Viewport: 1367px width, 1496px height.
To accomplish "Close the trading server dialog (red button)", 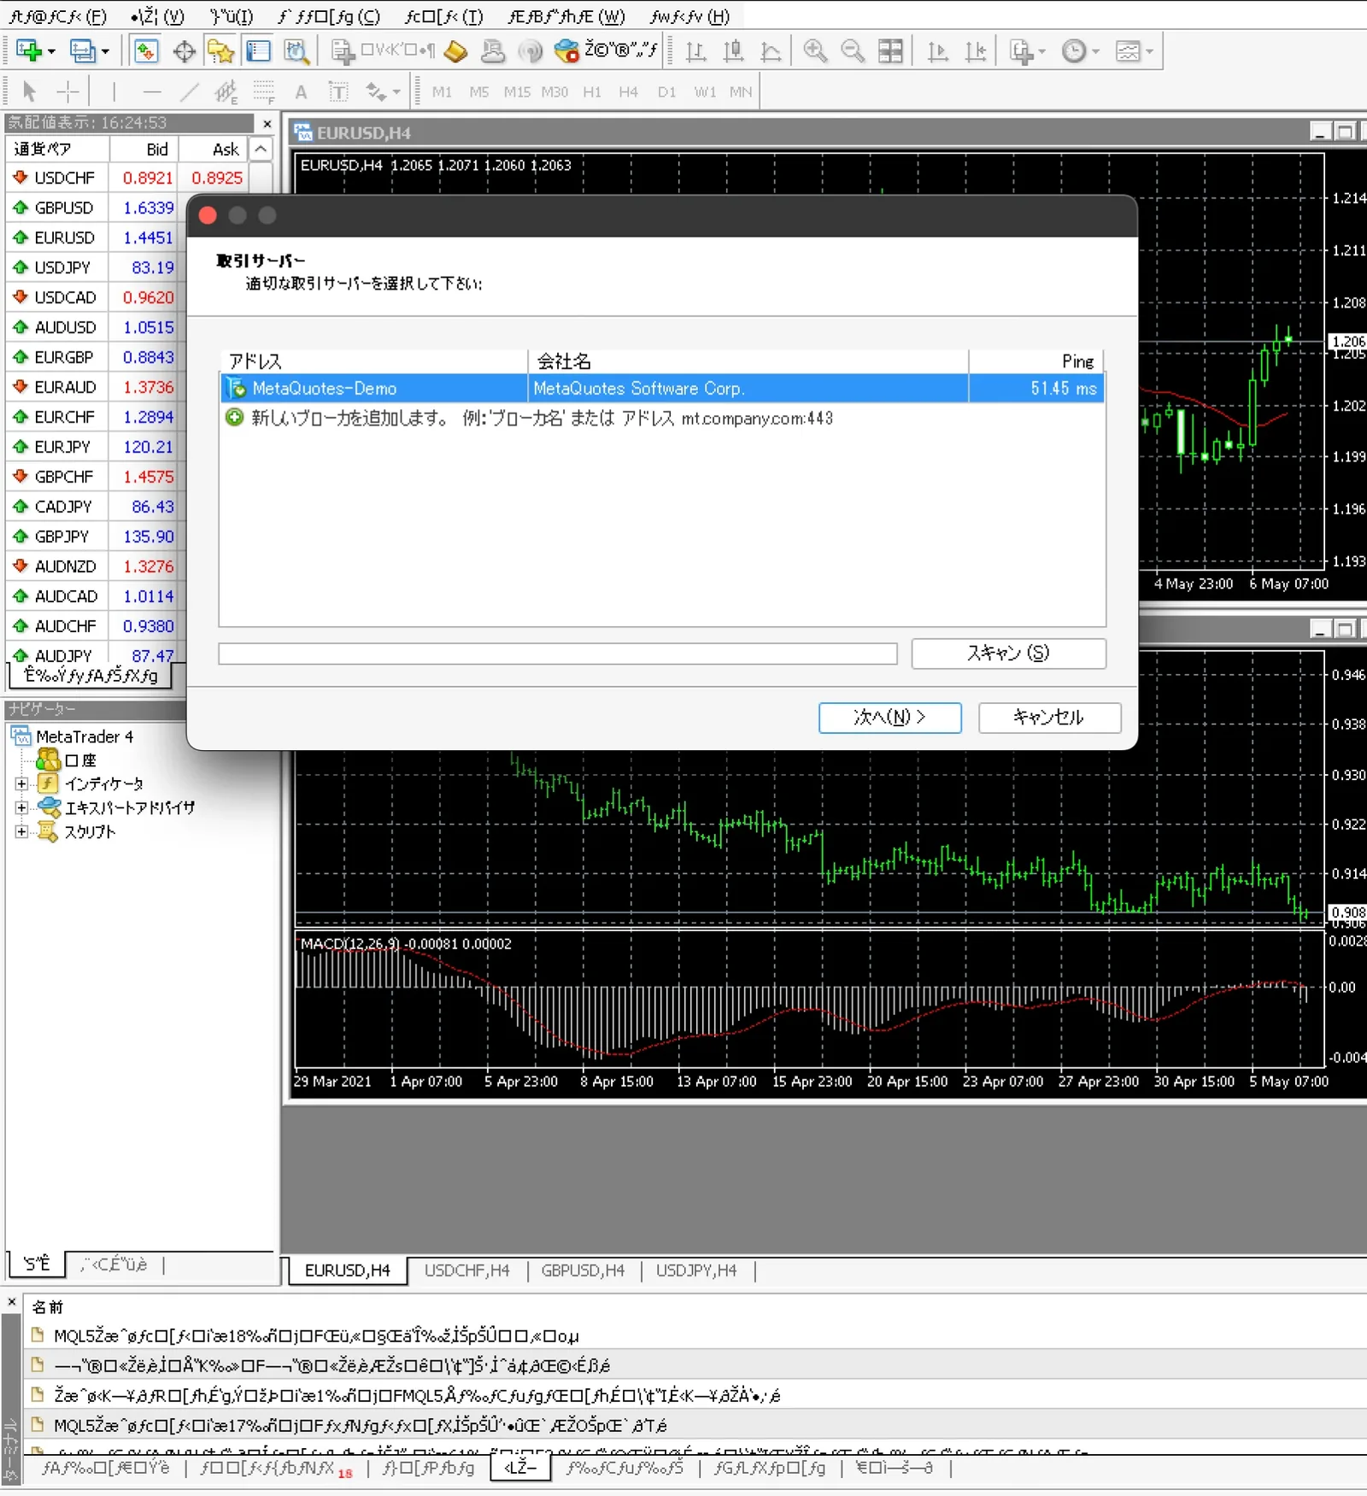I will [208, 216].
